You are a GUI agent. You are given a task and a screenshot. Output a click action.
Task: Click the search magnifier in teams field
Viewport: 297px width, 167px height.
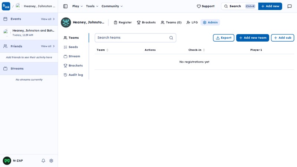(x=171, y=38)
